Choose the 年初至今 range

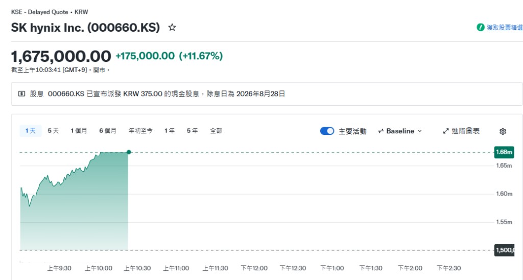(141, 131)
